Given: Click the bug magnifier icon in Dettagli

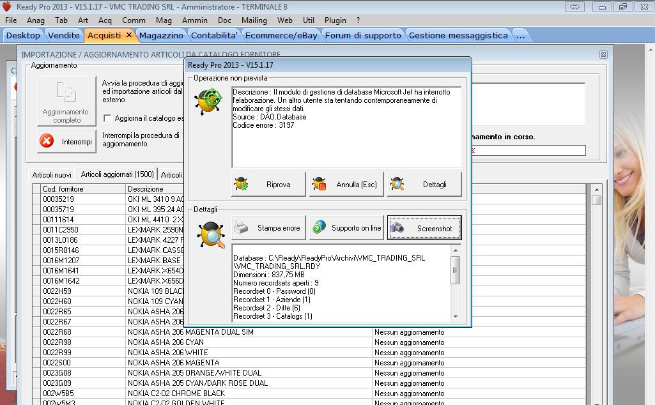Looking at the screenshot, I should [x=210, y=235].
